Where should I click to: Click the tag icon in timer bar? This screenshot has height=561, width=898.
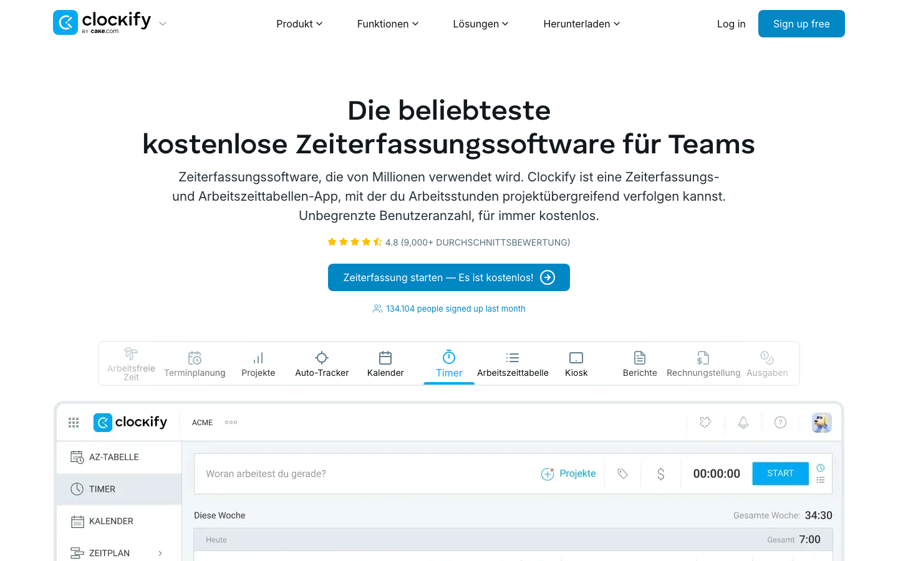pyautogui.click(x=622, y=474)
